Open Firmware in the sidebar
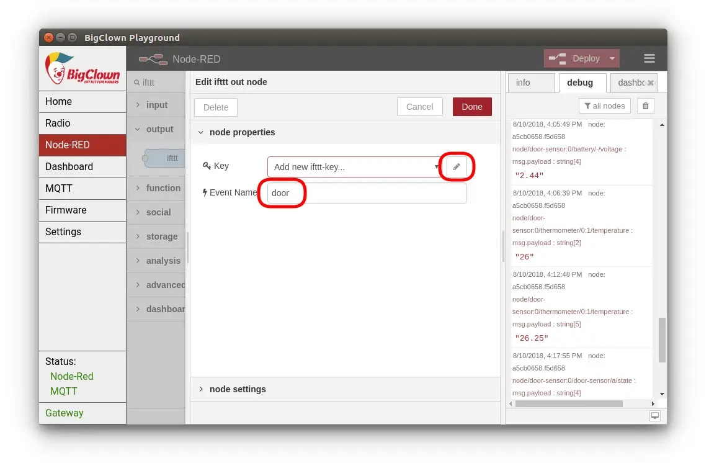 point(82,210)
